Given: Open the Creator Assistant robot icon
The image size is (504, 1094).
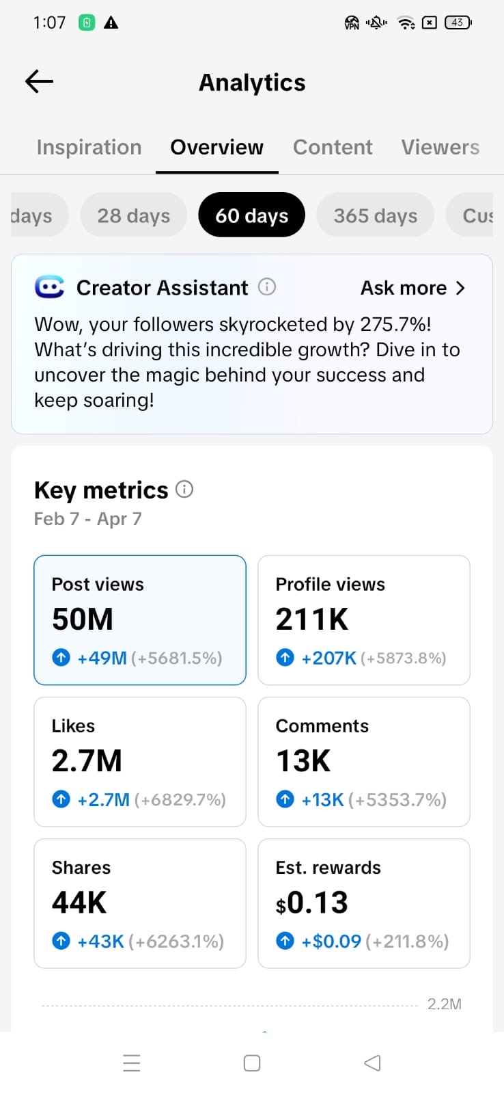Looking at the screenshot, I should tap(49, 288).
